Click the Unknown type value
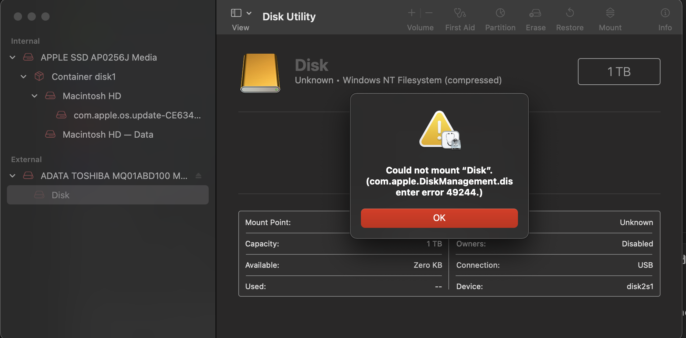The height and width of the screenshot is (338, 686). 636,222
